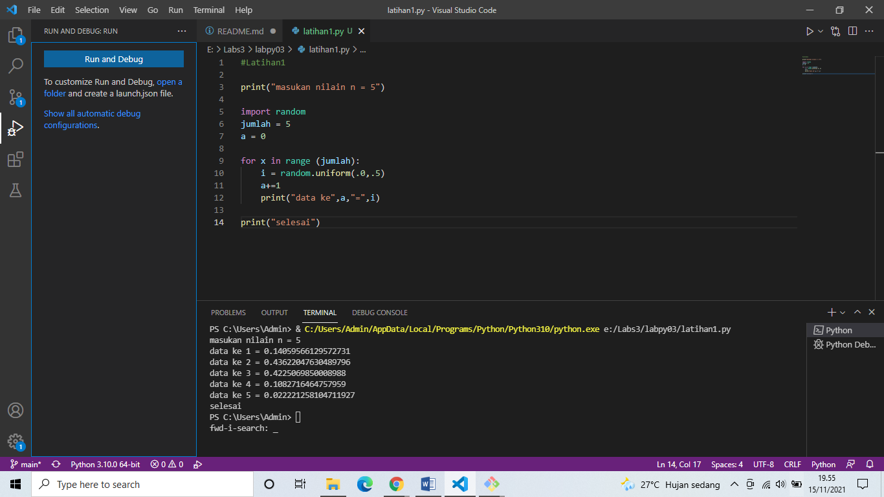Create a new terminal with the plus icon
This screenshot has width=884, height=497.
[x=831, y=312]
